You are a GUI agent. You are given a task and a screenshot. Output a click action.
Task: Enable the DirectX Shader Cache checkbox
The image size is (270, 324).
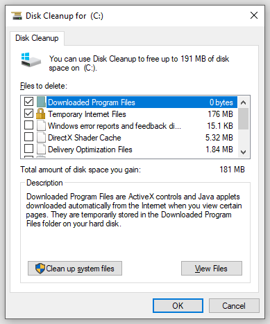28,137
